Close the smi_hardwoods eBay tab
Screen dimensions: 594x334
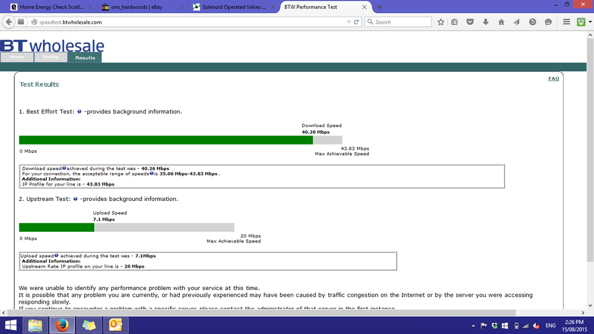point(181,7)
